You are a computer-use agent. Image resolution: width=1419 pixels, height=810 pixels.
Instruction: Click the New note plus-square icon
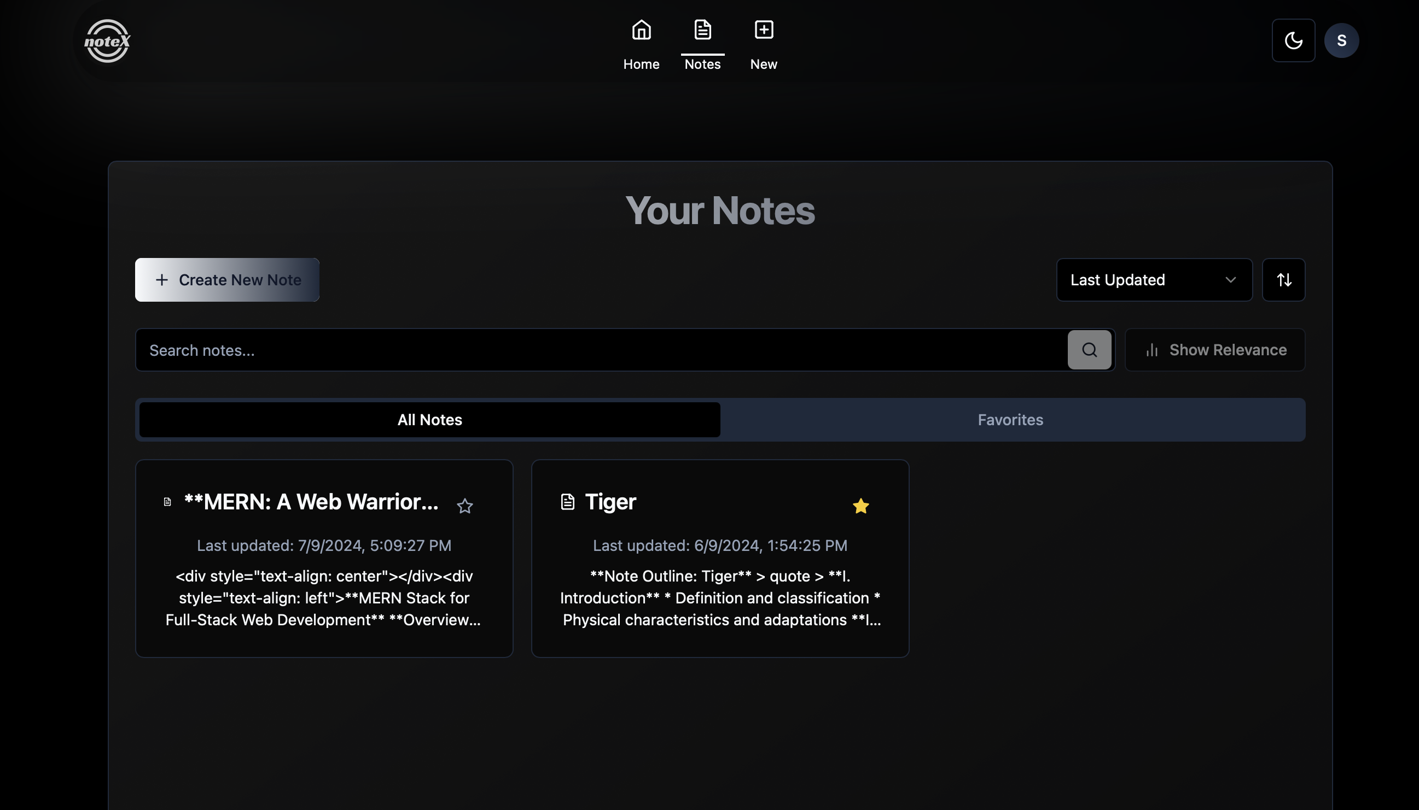(763, 30)
